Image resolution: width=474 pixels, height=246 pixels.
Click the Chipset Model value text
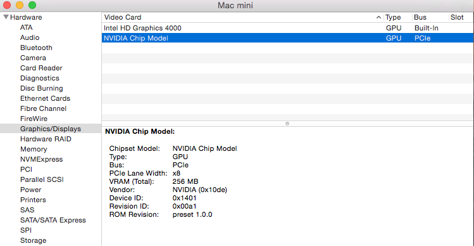tap(204, 149)
